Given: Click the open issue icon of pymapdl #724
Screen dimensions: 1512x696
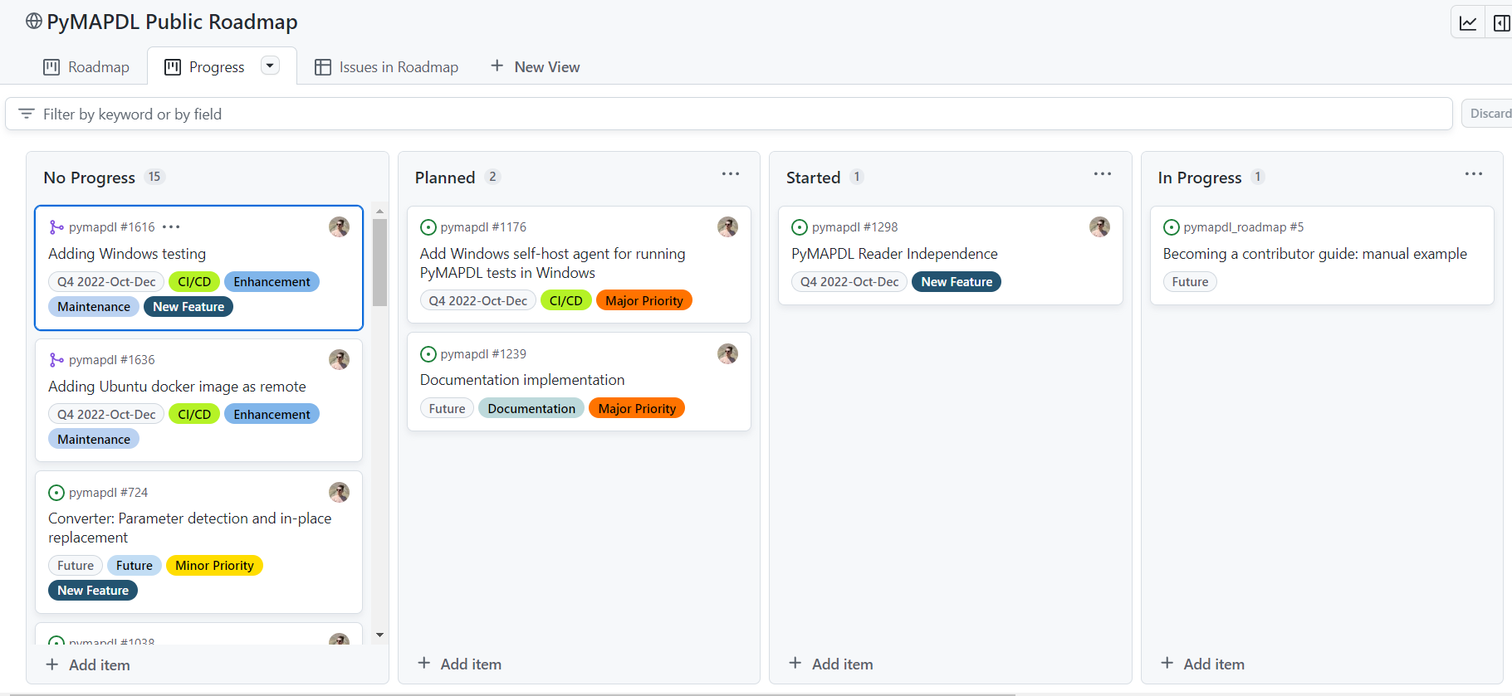Looking at the screenshot, I should pos(56,493).
